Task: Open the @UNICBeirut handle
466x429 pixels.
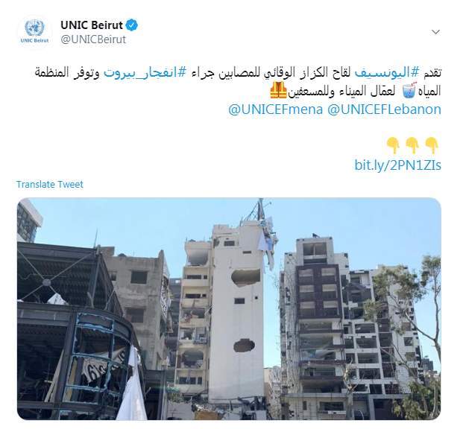Action: [93, 39]
